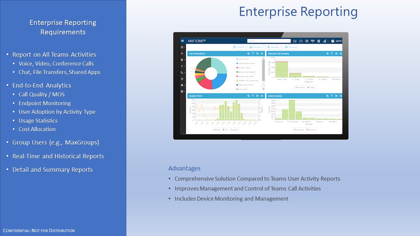The width and height of the screenshot is (420, 236).
Task: Toggle the Good series in Quality Trend
Action: tap(217, 130)
